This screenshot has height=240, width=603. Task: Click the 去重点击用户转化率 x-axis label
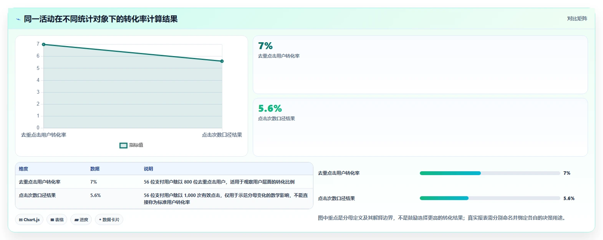[x=44, y=135]
